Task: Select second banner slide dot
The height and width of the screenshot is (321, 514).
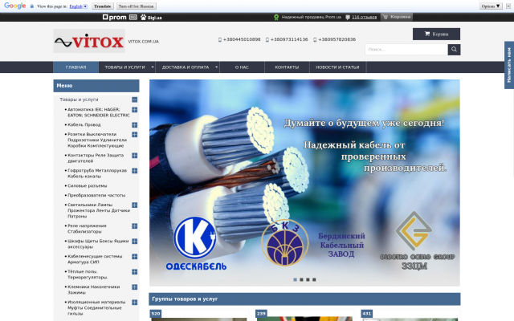Action: pos(301,279)
